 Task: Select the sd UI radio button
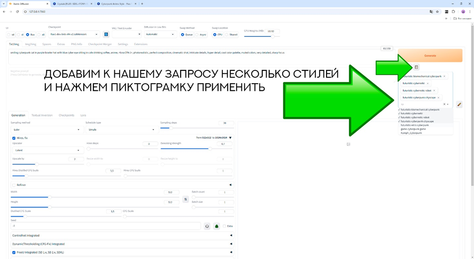click(x=9, y=35)
